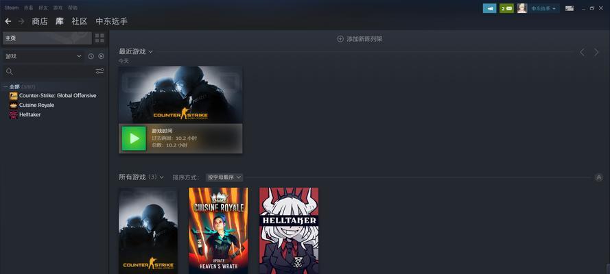Image resolution: width=610 pixels, height=274 pixels.
Task: Open Counter-Strike cover in all games
Action: click(148, 231)
